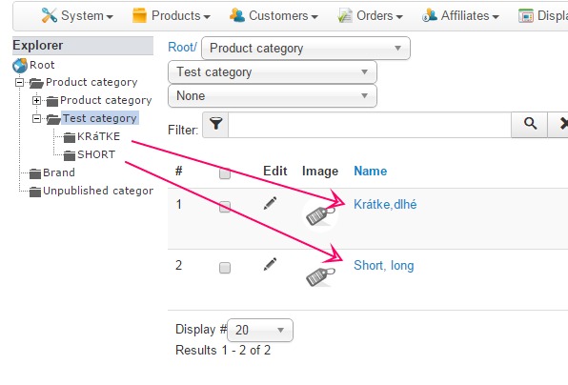This screenshot has height=385, width=568.
Task: Click the tag image of Short, long
Action: coord(320,277)
